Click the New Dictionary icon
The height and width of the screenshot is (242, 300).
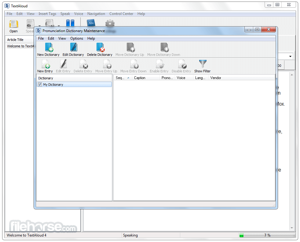pyautogui.click(x=49, y=48)
